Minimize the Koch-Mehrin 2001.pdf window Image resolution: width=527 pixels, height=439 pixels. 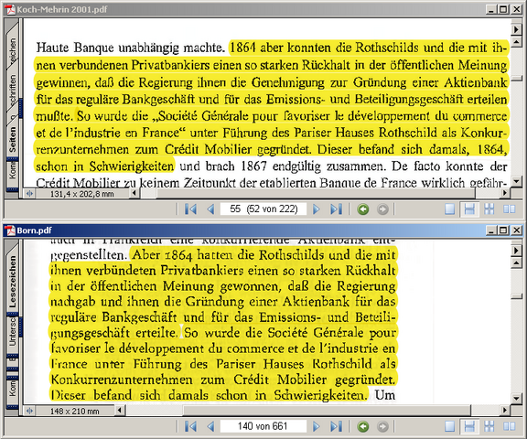point(491,9)
